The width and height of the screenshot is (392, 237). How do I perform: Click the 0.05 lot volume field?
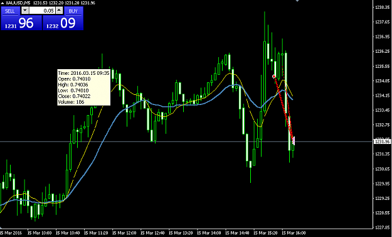click(42, 11)
